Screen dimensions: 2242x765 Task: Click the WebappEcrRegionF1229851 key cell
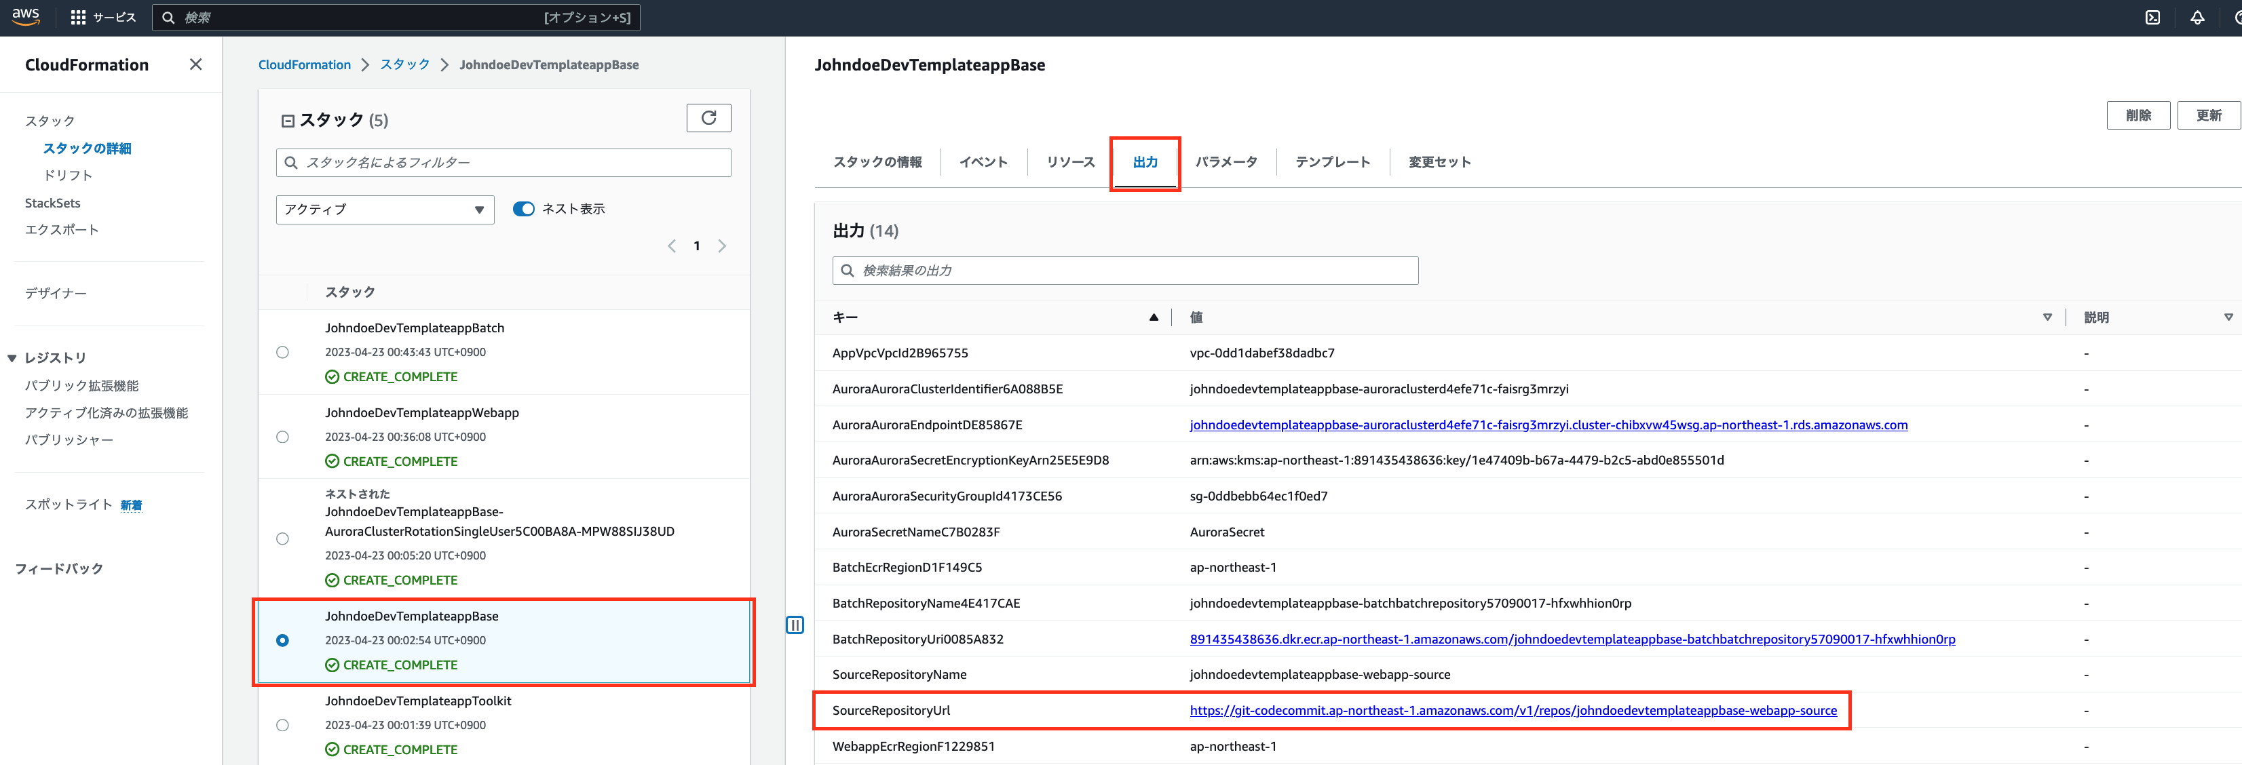913,747
